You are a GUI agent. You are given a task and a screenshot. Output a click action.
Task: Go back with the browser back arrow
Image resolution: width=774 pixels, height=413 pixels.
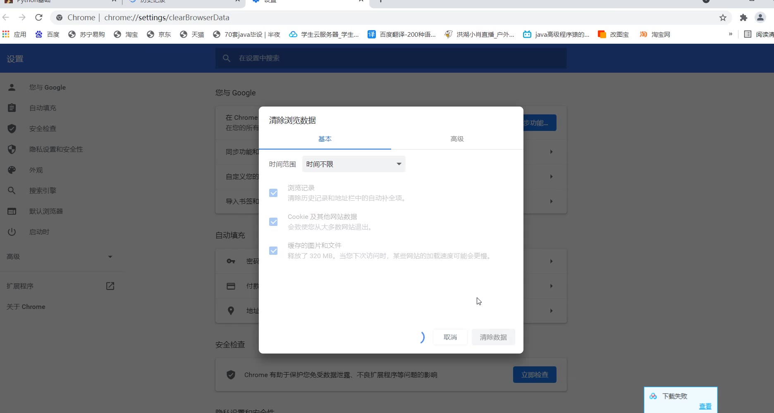point(6,17)
